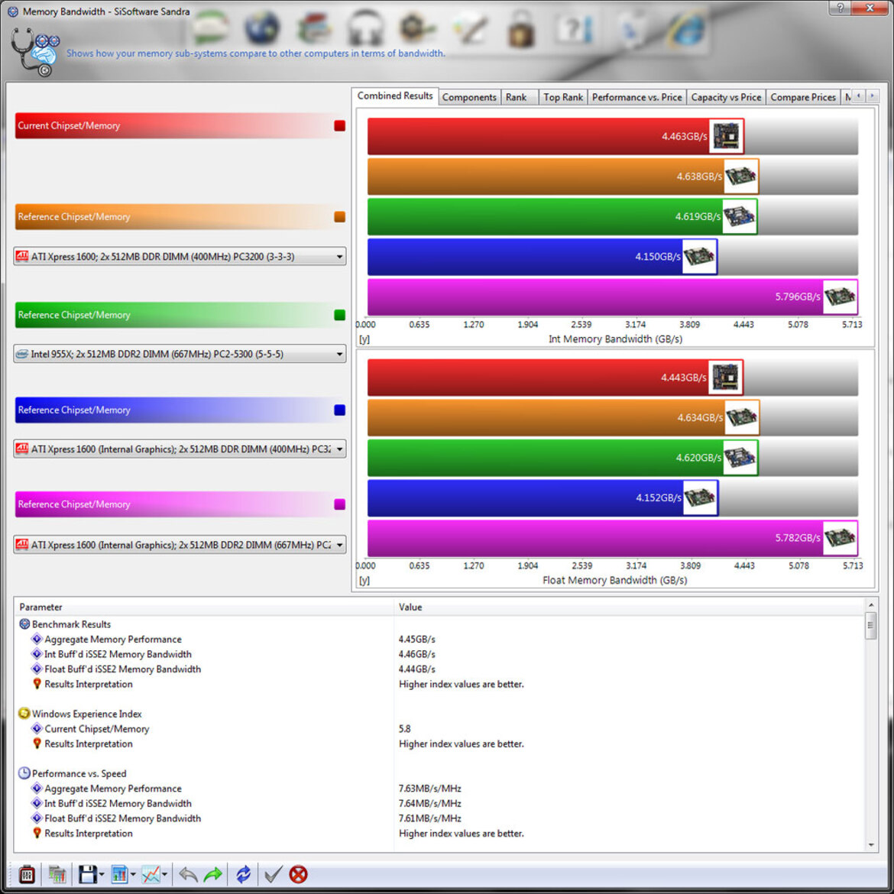Viewport: 894px width, 894px height.
Task: Click the tab strip left scroll arrow
Action: point(859,96)
